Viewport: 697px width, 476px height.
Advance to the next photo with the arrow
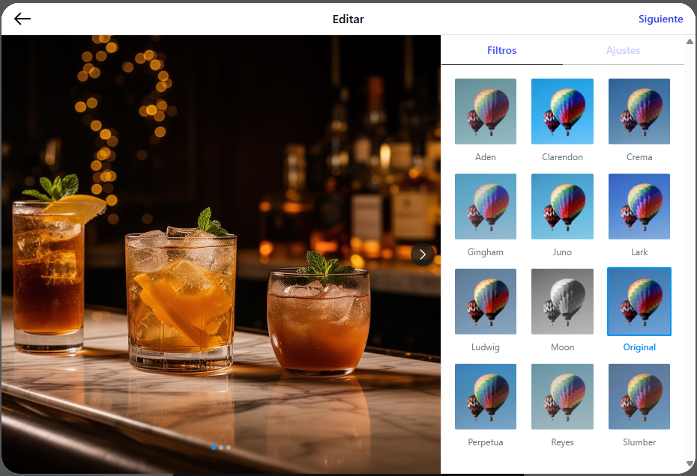(422, 254)
